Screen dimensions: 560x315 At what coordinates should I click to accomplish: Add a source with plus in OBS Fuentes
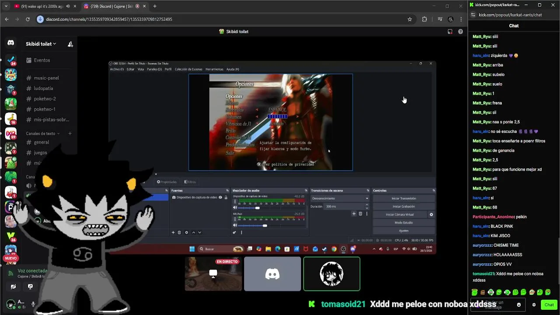click(x=173, y=232)
